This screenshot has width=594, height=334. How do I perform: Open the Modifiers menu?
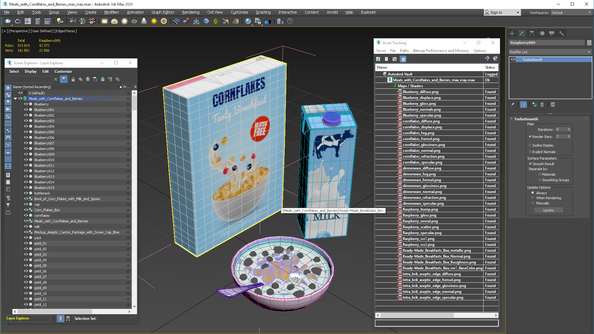pos(111,12)
